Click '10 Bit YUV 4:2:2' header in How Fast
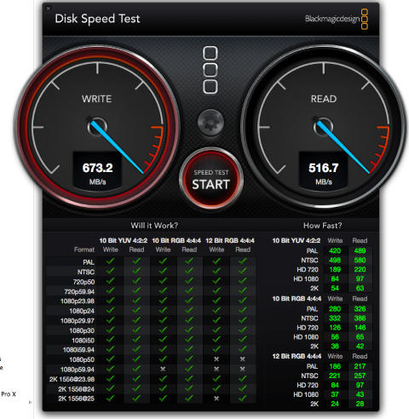Viewport: 409px width, 419px height. (x=297, y=240)
